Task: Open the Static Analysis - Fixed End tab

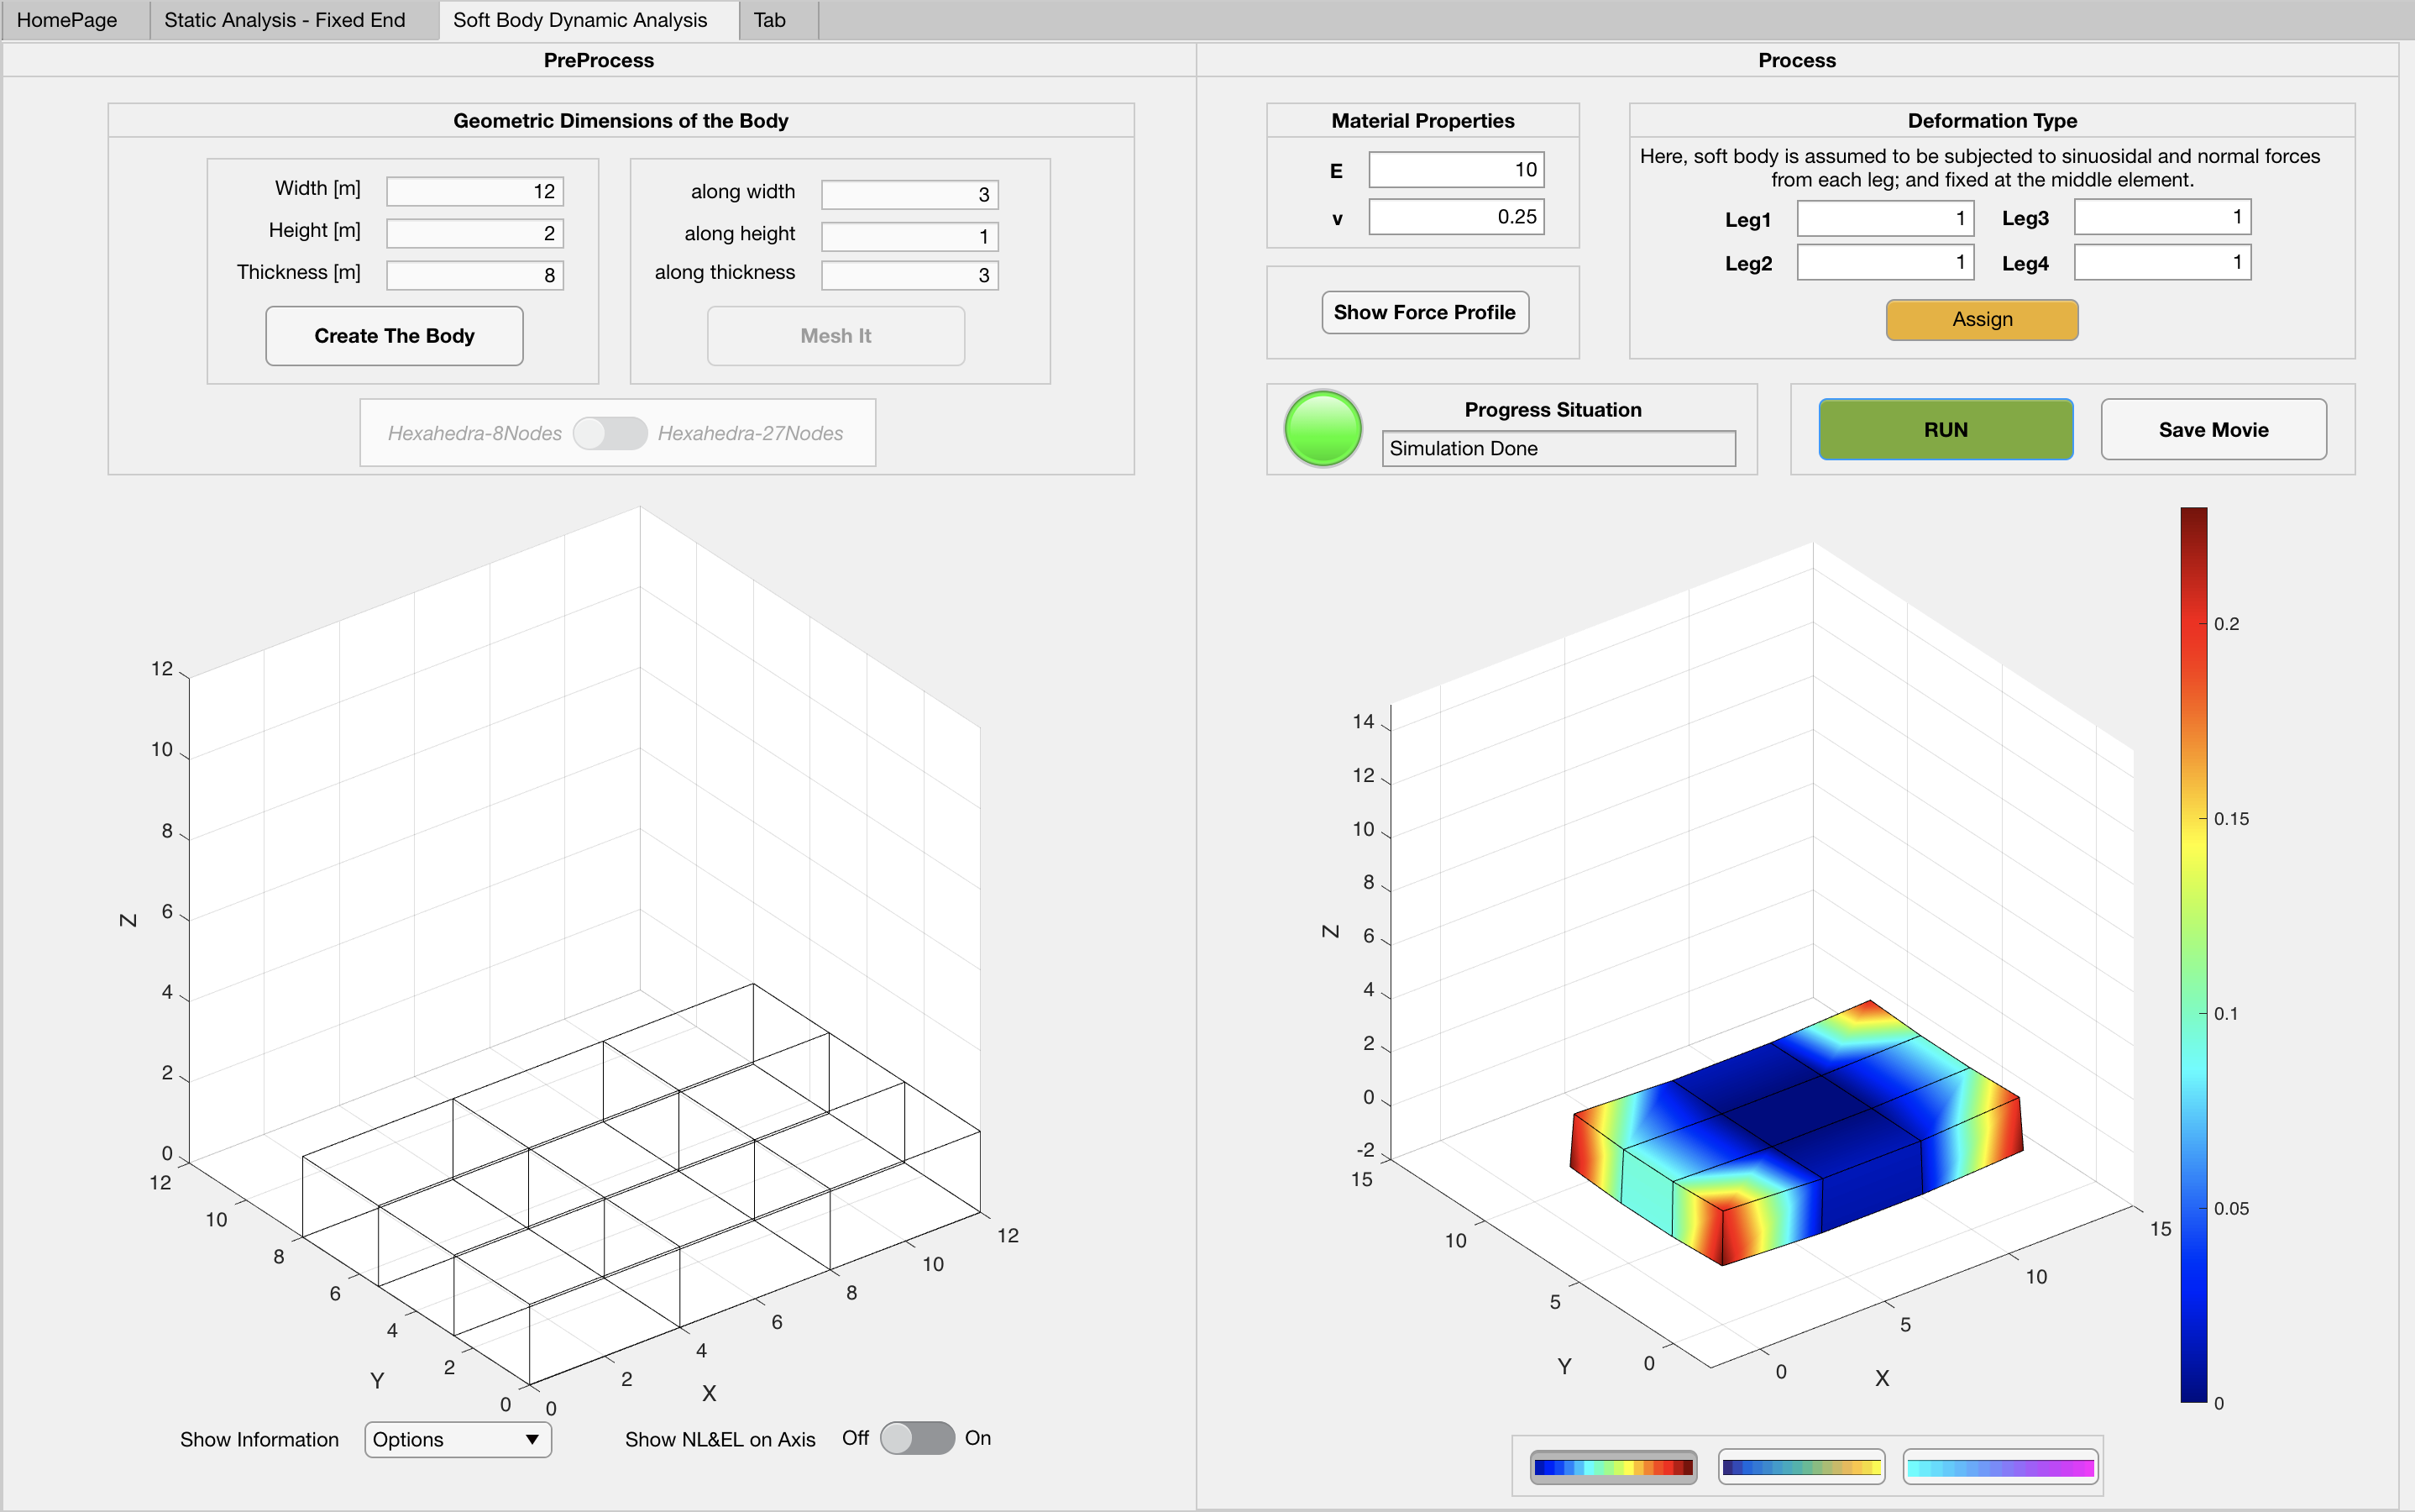Action: [x=285, y=19]
